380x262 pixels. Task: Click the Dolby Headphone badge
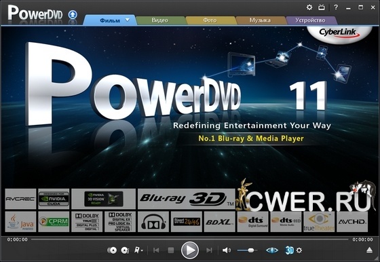[153, 222]
